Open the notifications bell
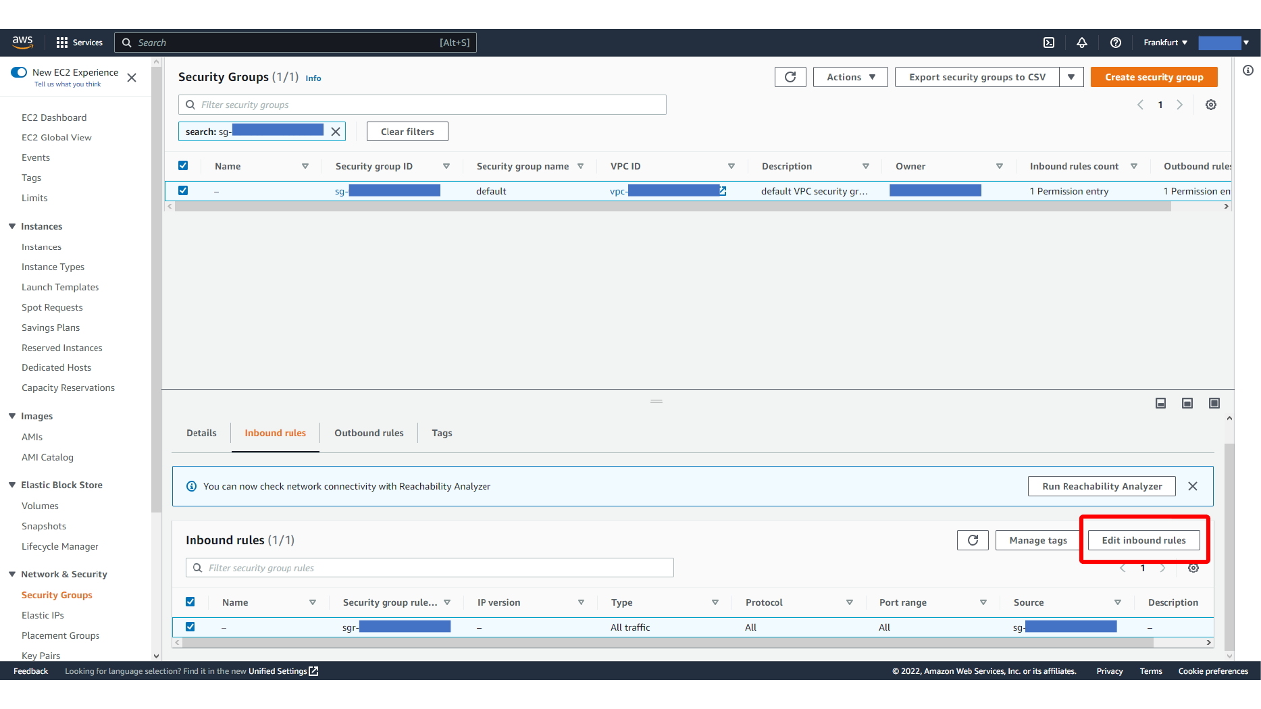The width and height of the screenshot is (1261, 709). tap(1082, 43)
